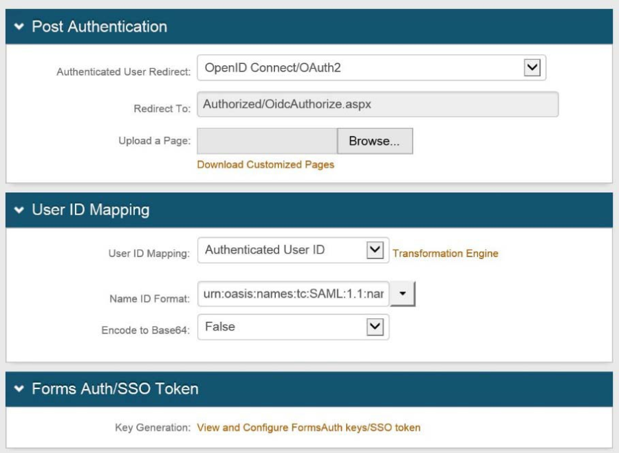Open View and Configure FormsAuth keys link
This screenshot has height=453, width=619.
[308, 428]
